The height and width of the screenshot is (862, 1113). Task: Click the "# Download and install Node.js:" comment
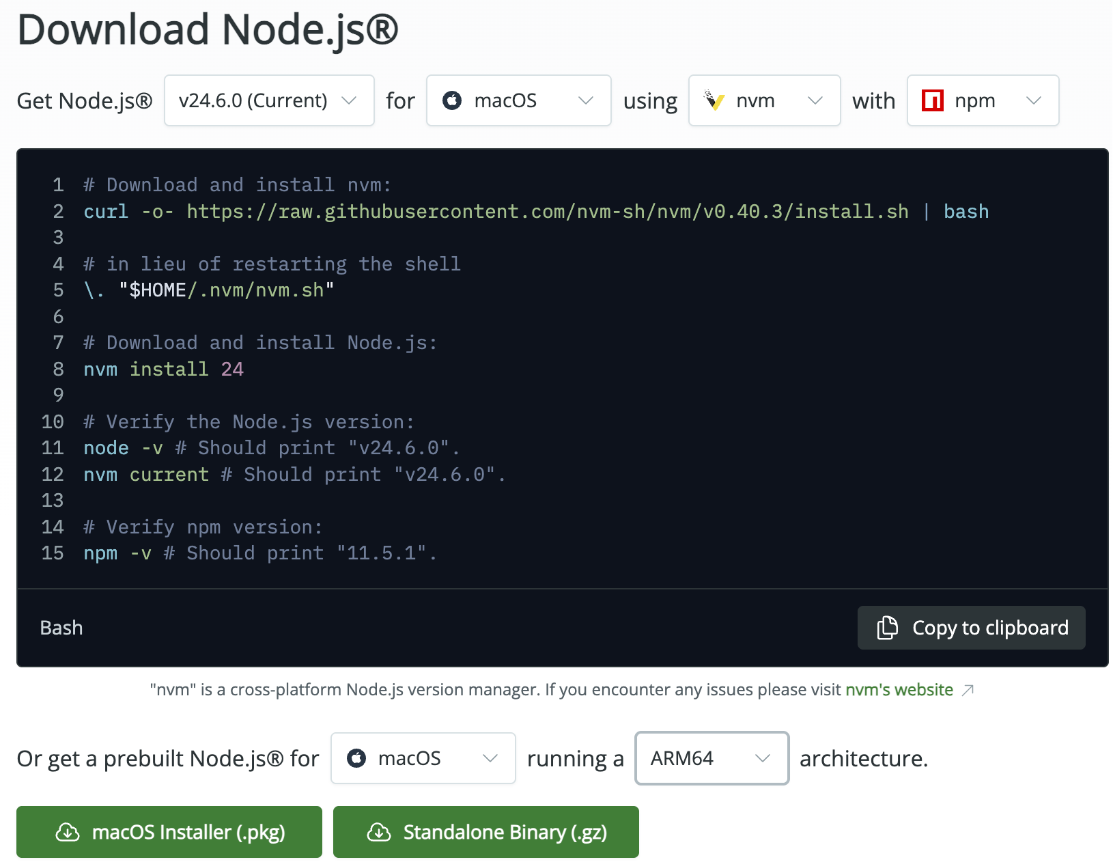coord(260,343)
